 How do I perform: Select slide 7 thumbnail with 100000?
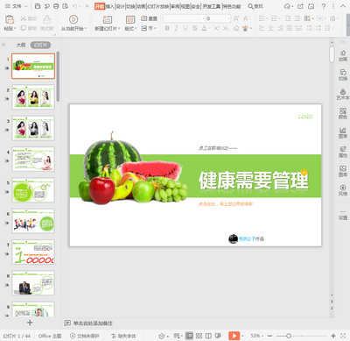tap(33, 252)
